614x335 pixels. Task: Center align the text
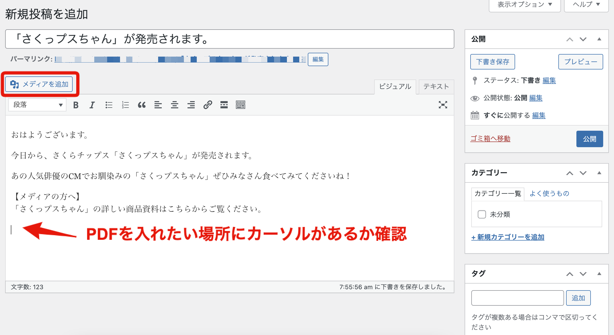click(x=175, y=105)
